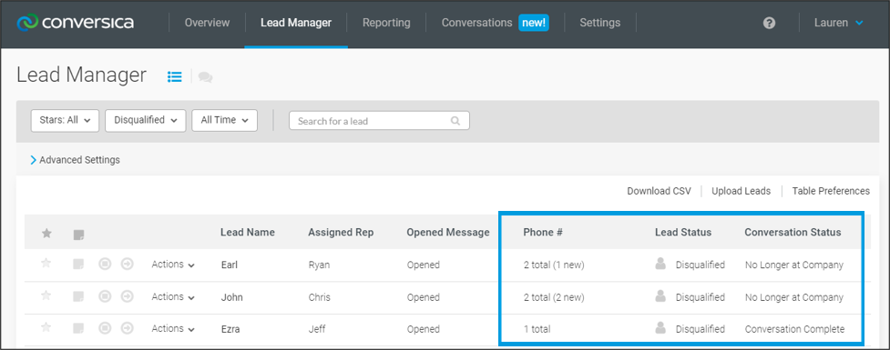Open the Conversations tab

(476, 24)
